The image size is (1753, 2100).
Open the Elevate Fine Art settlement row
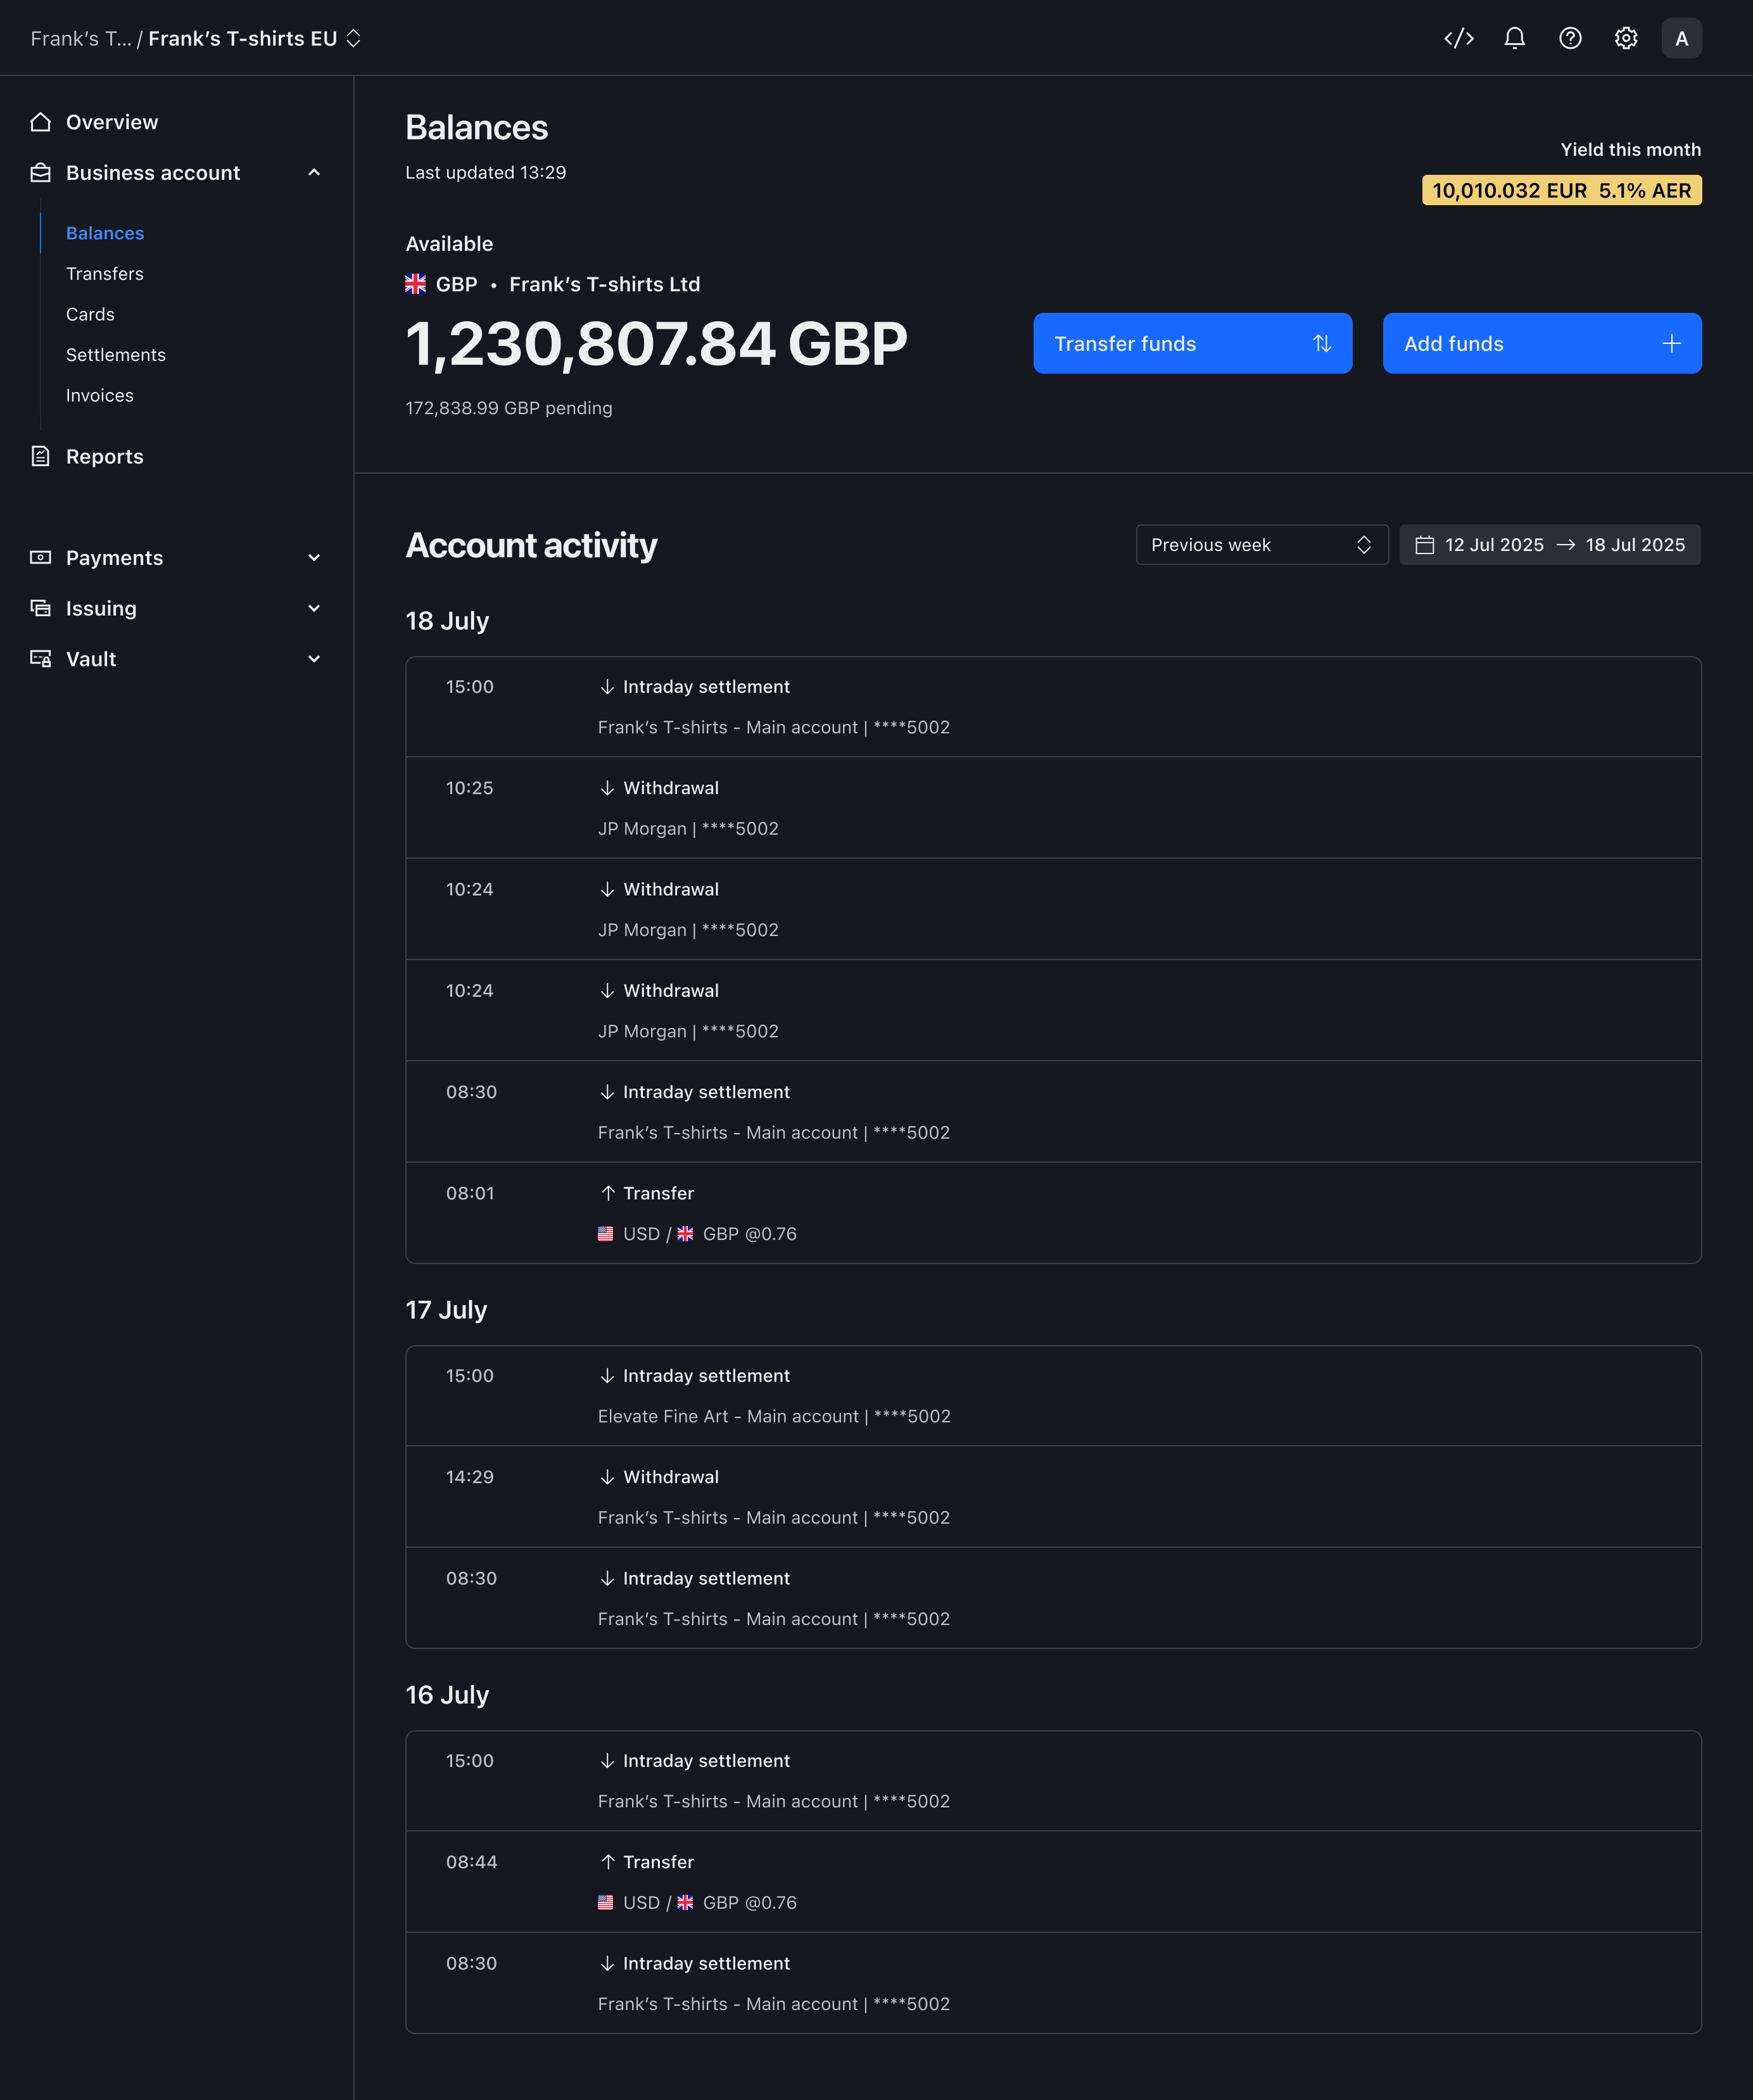point(1053,1396)
